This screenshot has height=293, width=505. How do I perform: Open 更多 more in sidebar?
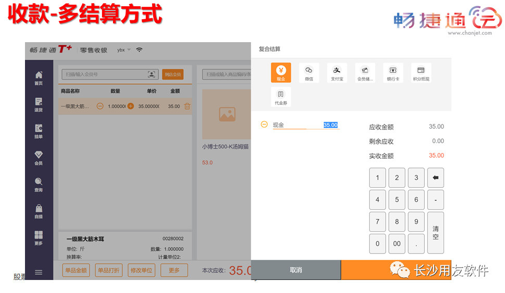[x=39, y=238]
